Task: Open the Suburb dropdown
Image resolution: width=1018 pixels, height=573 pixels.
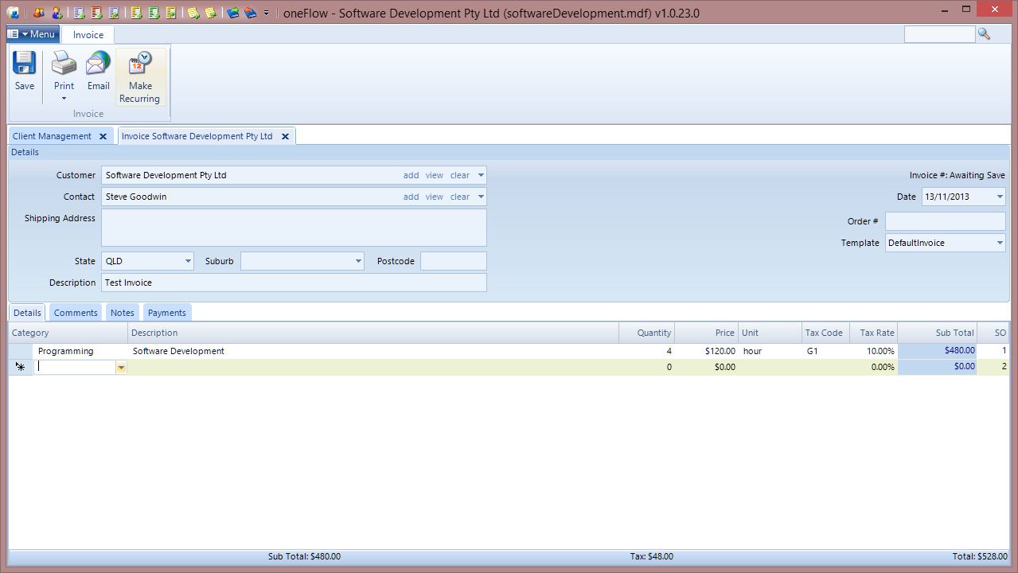Action: coord(358,261)
